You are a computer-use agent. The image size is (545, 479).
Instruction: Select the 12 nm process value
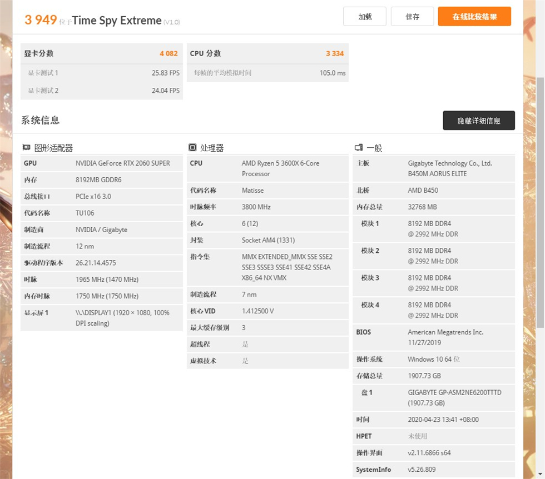click(x=85, y=247)
